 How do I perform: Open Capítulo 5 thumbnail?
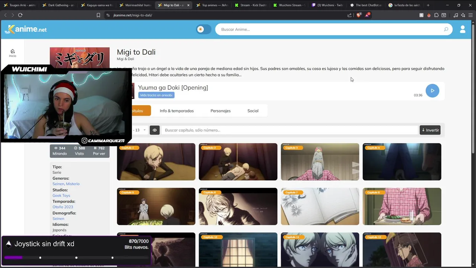tap(156, 207)
